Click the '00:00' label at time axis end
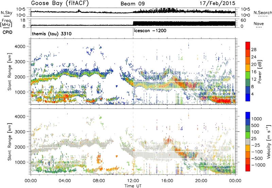This screenshot has width=272, height=188. pos(235,181)
